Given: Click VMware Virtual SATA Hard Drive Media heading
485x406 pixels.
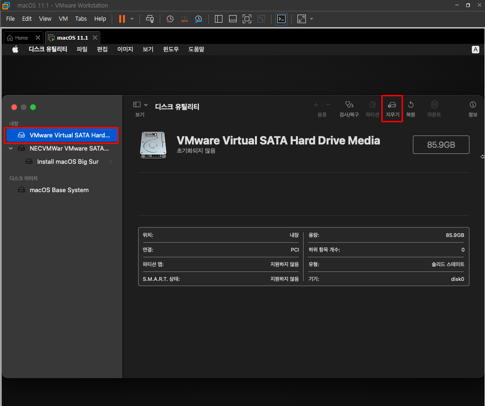Looking at the screenshot, I should (x=279, y=140).
